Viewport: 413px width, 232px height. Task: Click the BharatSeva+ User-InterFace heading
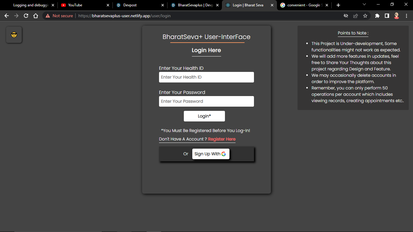(x=207, y=37)
